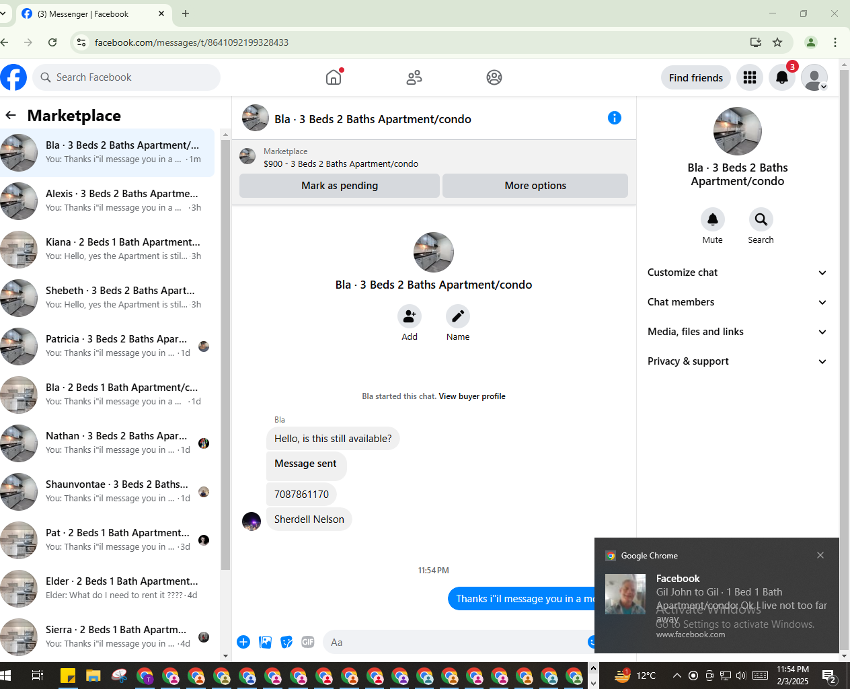Image resolution: width=850 pixels, height=689 pixels.
Task: Expand Customize chat section
Action: click(x=737, y=273)
